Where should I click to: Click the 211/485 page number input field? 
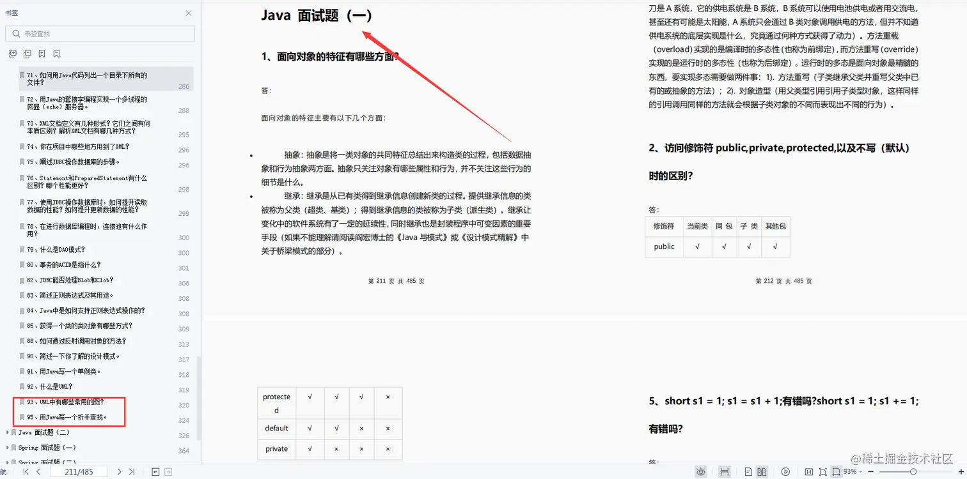(79, 471)
